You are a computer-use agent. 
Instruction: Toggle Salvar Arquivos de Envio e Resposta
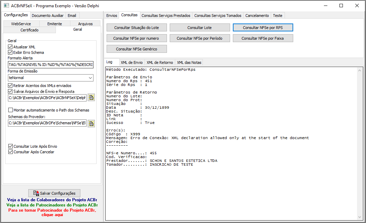[x=10, y=91]
